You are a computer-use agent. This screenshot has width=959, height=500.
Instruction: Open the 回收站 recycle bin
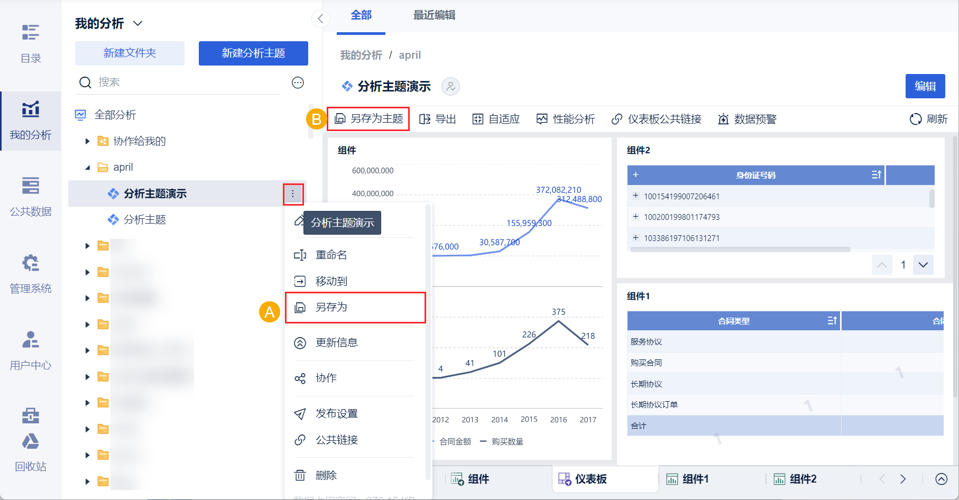click(x=31, y=453)
